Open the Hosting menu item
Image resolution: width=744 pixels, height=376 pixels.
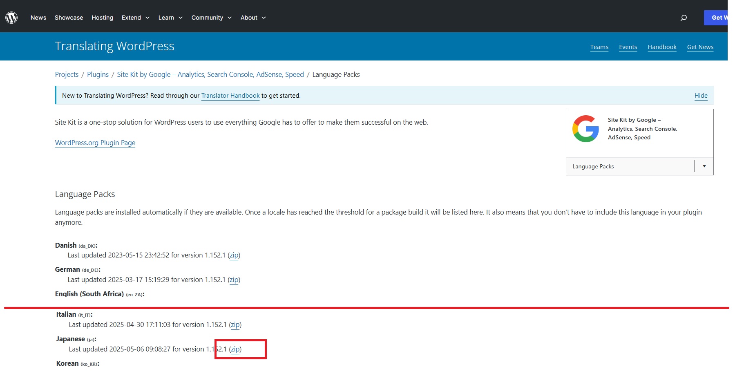pyautogui.click(x=102, y=18)
